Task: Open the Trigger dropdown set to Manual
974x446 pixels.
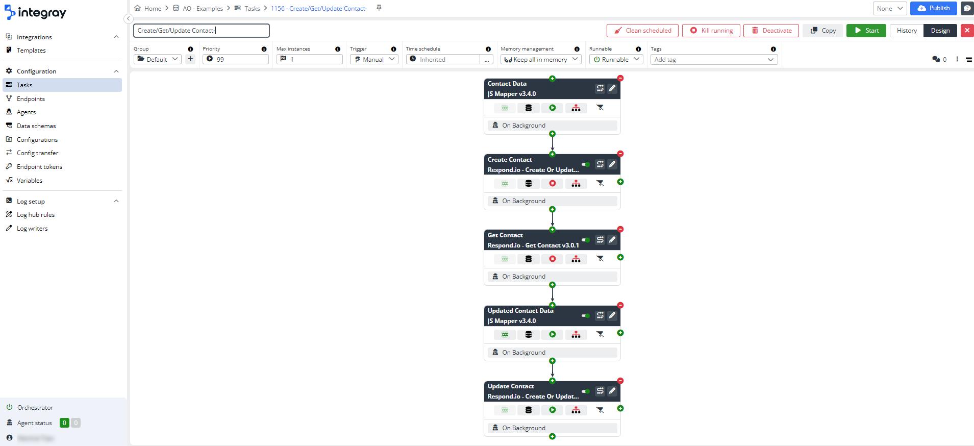Action: point(374,60)
